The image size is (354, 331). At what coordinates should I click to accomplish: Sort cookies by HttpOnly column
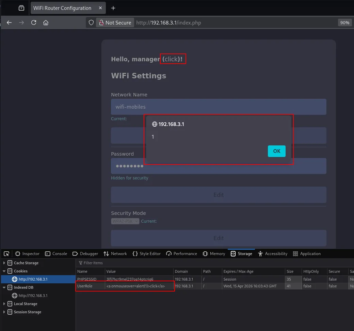click(x=314, y=272)
